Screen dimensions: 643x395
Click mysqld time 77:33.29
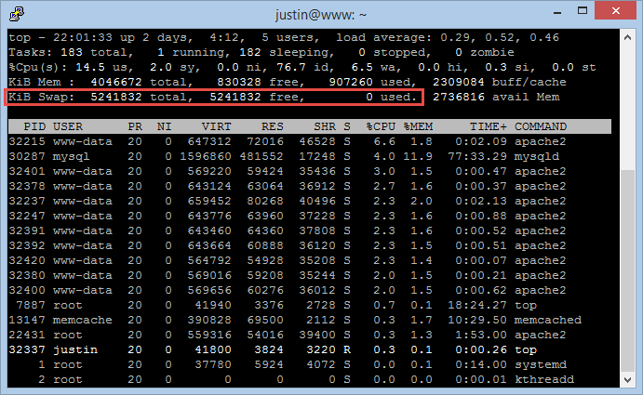[x=477, y=156]
